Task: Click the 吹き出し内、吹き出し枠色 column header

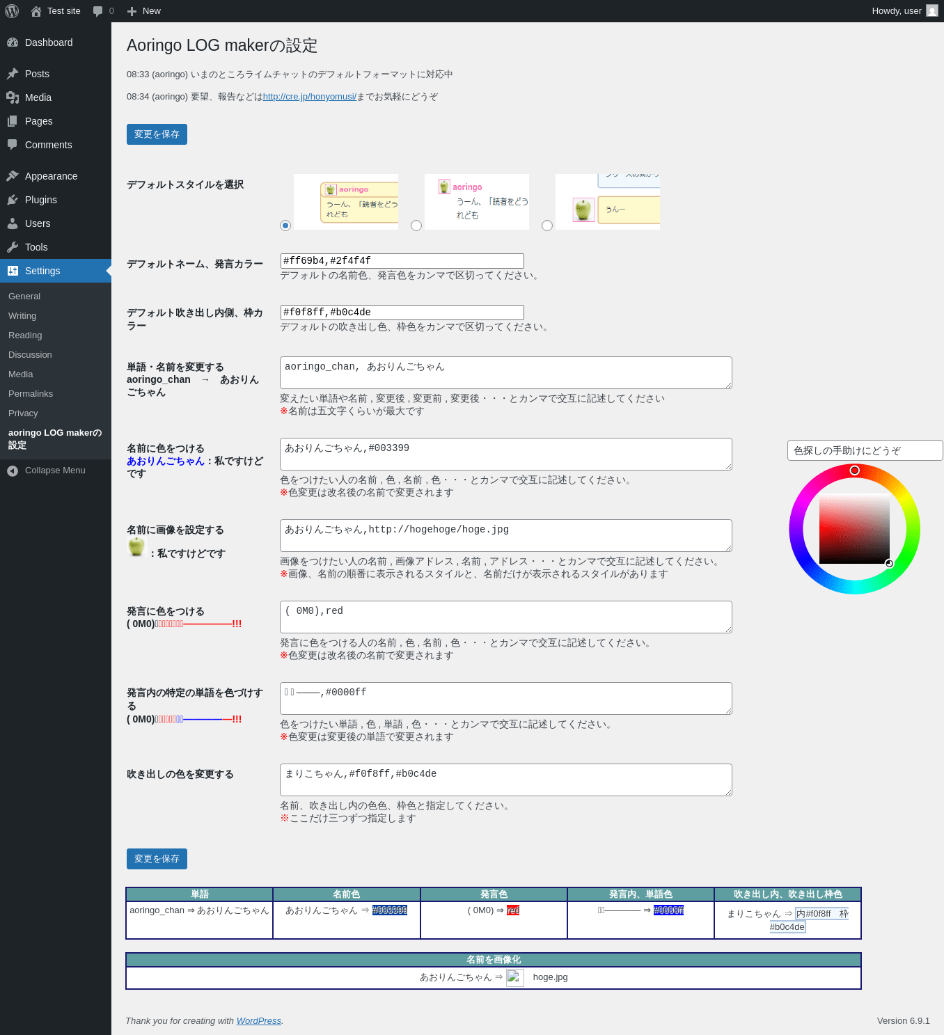Action: tap(788, 894)
